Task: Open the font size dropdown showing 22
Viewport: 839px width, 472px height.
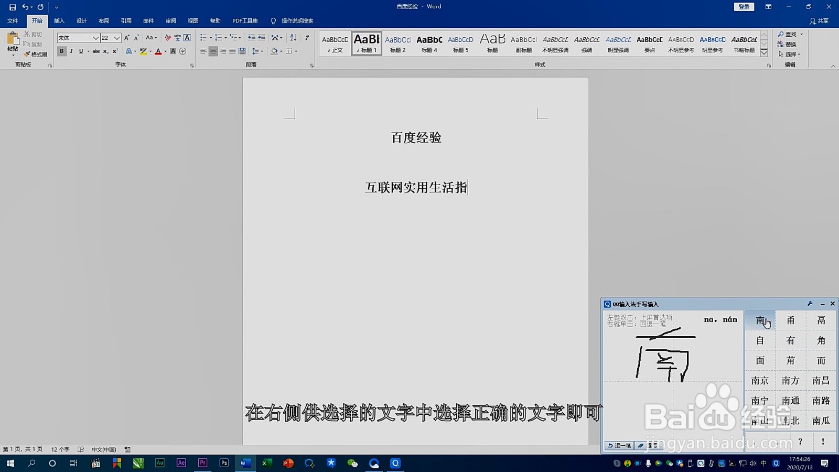Action: coord(117,38)
